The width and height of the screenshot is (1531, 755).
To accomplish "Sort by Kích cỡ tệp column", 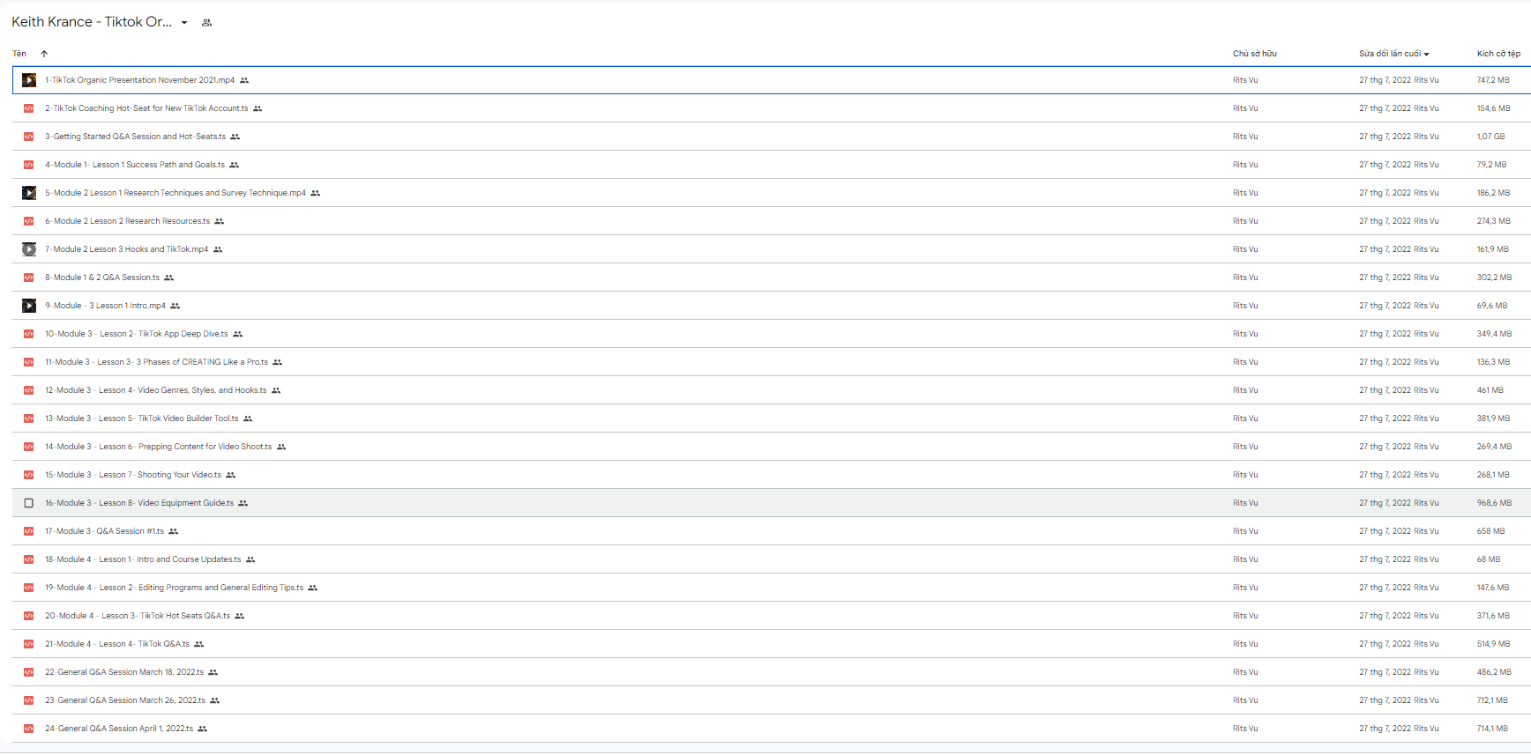I will tap(1498, 54).
